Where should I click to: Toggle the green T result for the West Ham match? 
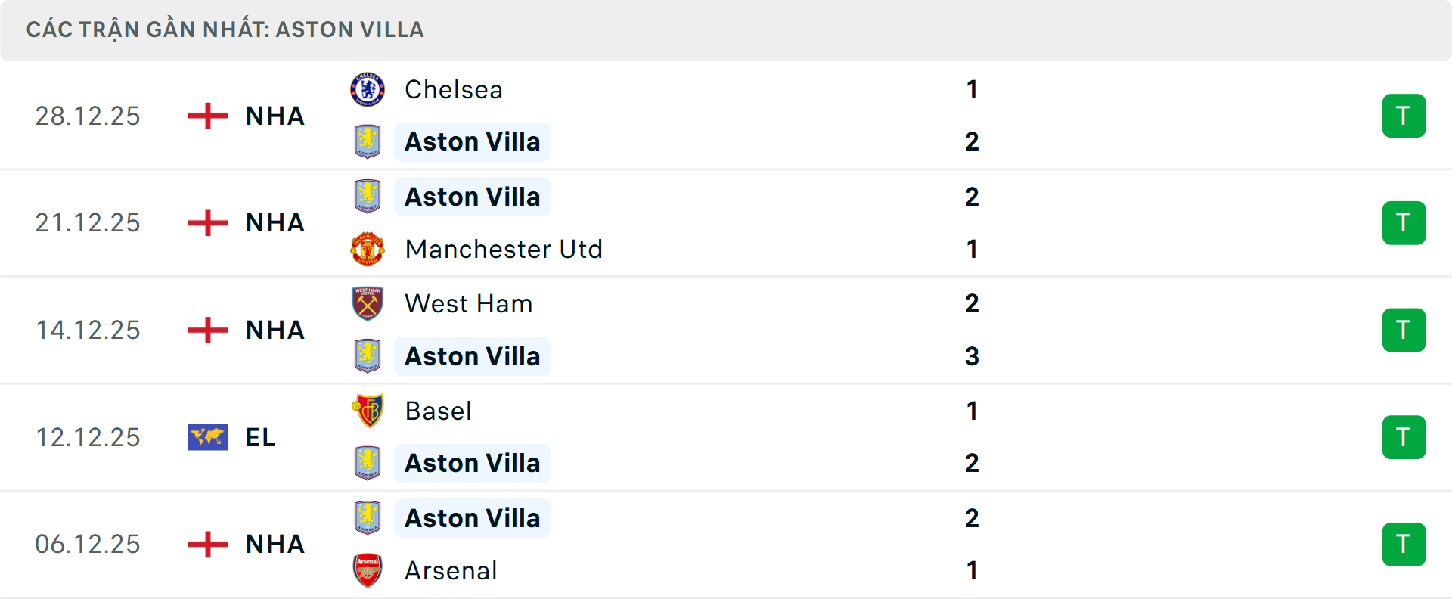(x=1404, y=330)
